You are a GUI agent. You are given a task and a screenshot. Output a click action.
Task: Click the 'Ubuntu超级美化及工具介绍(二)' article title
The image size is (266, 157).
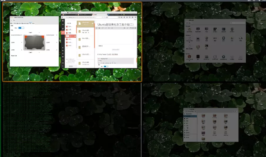[x=115, y=25]
